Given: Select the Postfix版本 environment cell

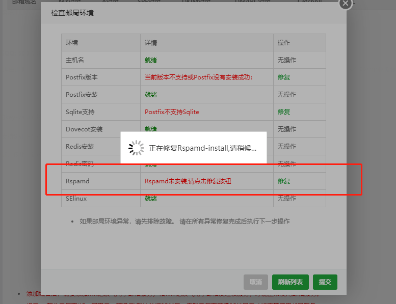Looking at the screenshot, I should tap(101, 77).
